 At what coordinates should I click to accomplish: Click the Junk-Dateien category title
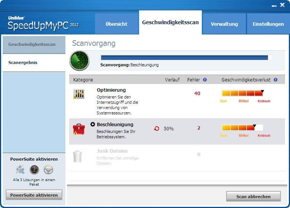click(x=112, y=151)
